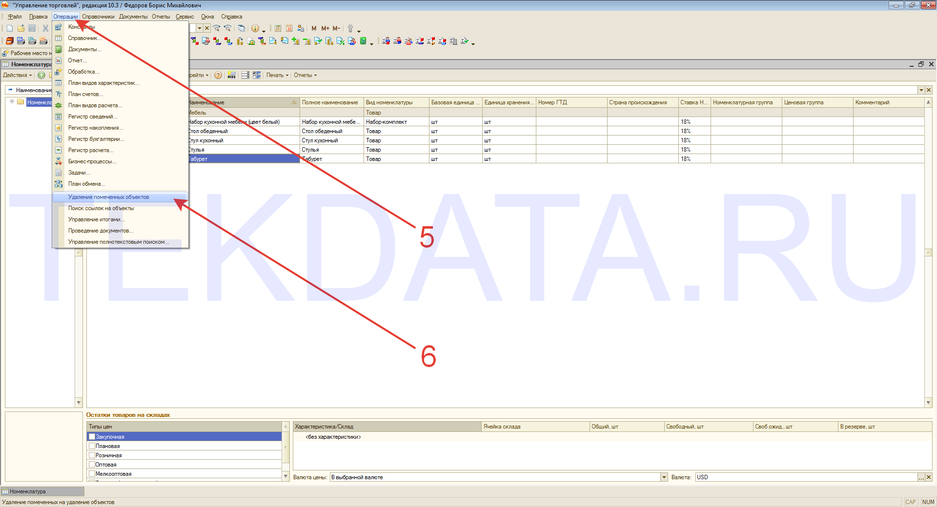Click the Действия button
The width and height of the screenshot is (937, 507).
(x=17, y=75)
